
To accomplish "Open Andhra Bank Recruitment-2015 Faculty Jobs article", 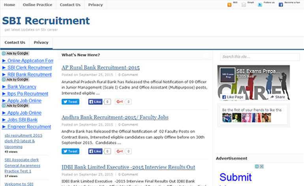I will coord(115,117).
